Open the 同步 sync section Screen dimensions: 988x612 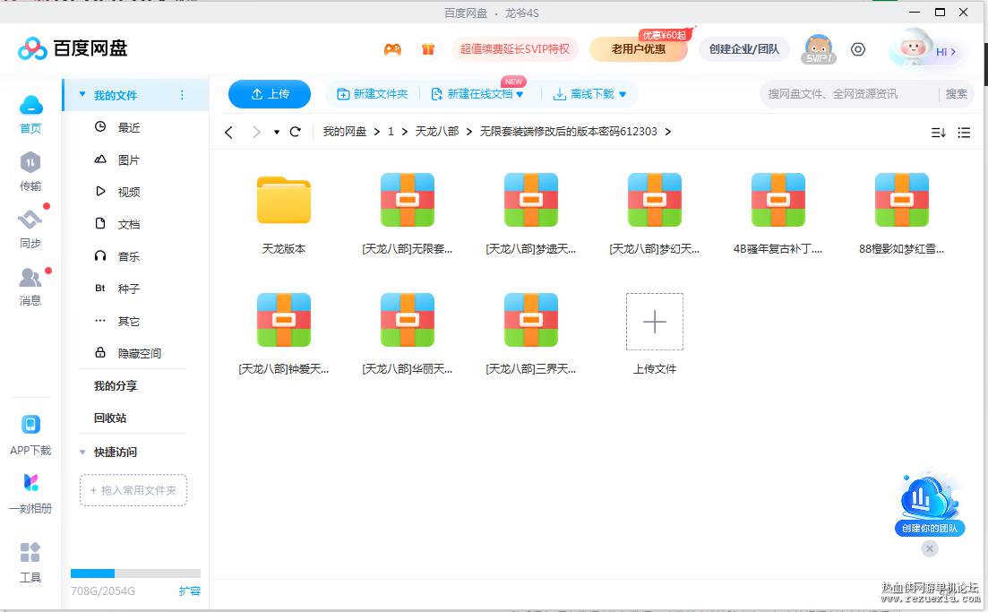(30, 228)
